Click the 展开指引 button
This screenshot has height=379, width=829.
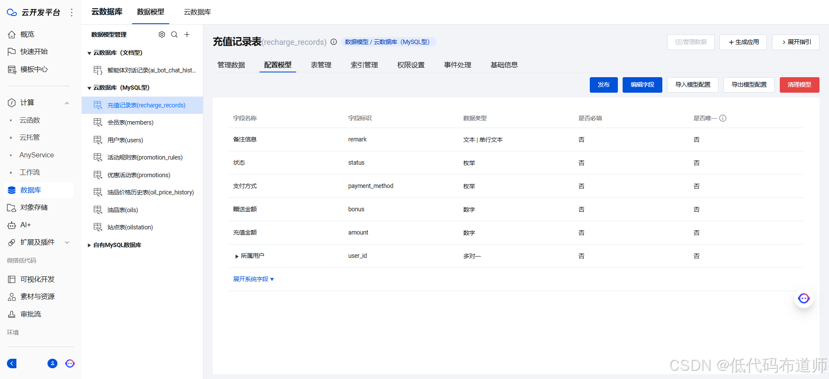[796, 42]
